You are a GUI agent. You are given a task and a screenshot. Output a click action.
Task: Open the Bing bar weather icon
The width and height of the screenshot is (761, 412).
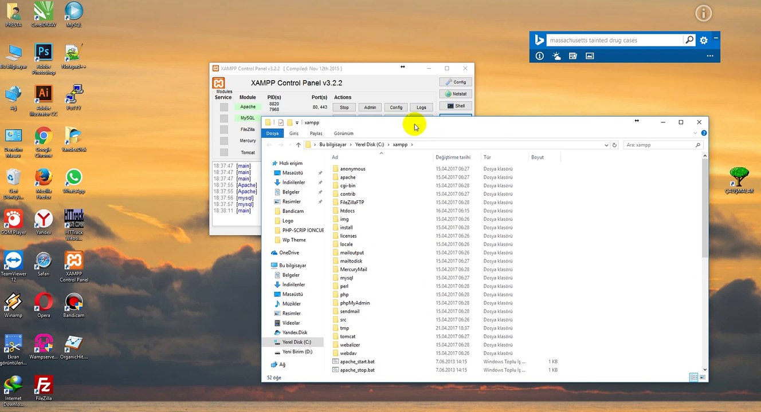point(556,56)
